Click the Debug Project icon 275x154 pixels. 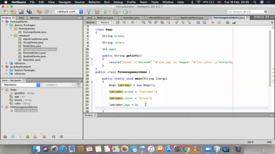click(115, 12)
